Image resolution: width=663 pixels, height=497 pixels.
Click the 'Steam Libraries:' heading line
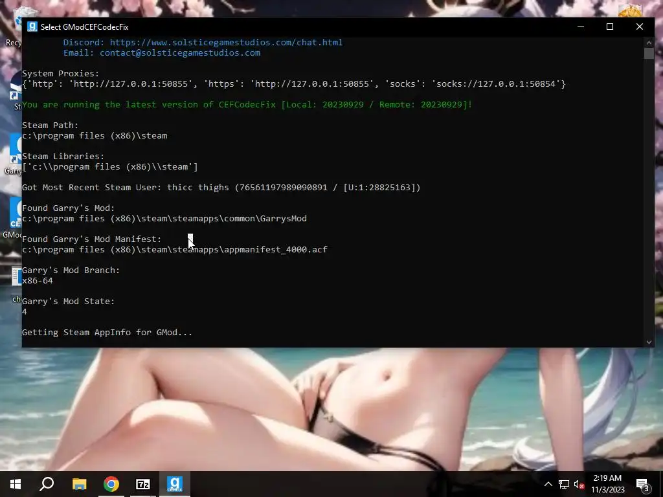(63, 157)
